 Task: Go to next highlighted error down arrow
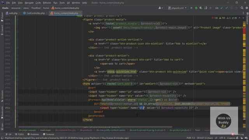point(243,18)
